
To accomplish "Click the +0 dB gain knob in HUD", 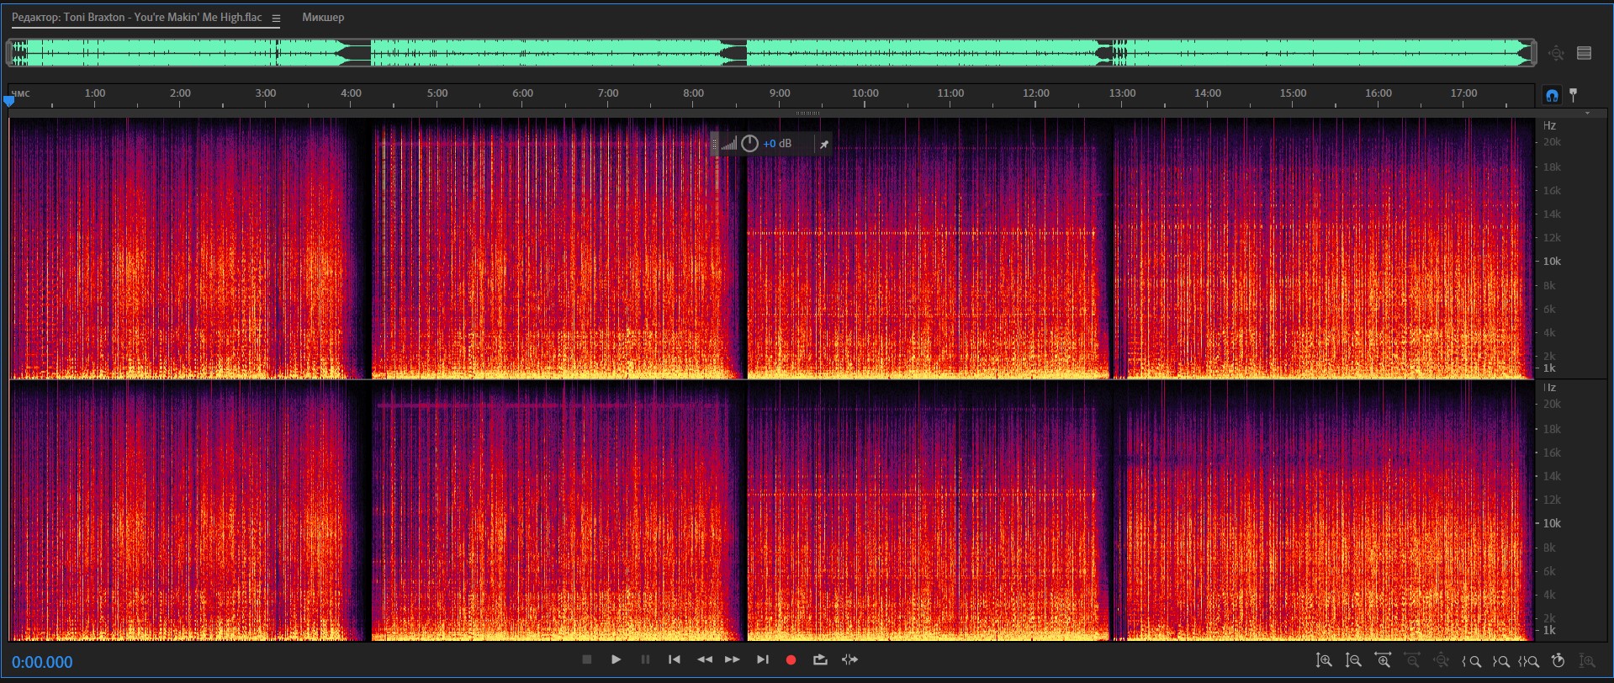I will pos(749,144).
